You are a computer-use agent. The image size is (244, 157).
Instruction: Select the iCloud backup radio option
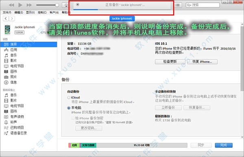click(69, 98)
